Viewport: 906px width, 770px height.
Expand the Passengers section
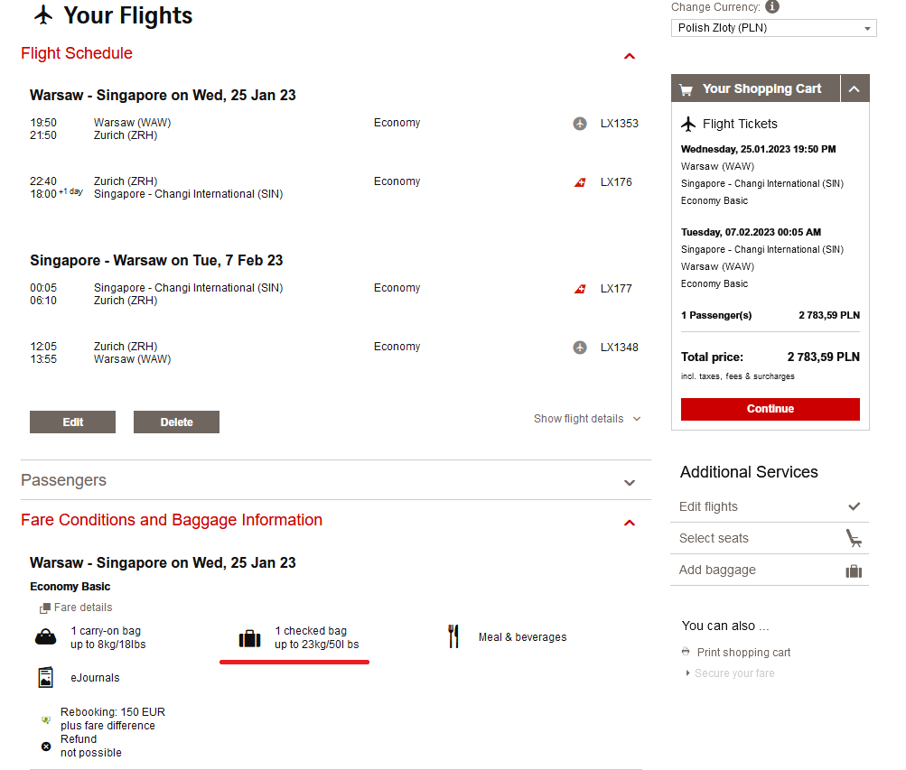(630, 483)
